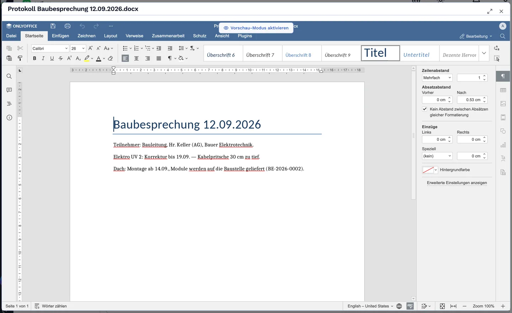This screenshot has width=512, height=313.
Task: Open the Zeilenabstand 'Mehrfach' dropdown
Action: pyautogui.click(x=437, y=78)
